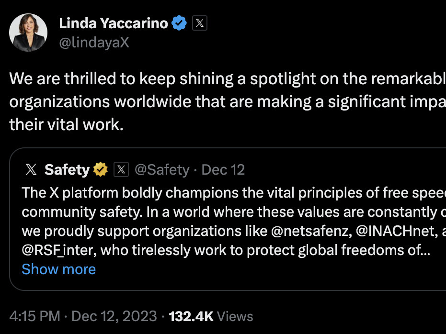Click the 132.4K Views counter
This screenshot has width=446, height=334.
[210, 316]
